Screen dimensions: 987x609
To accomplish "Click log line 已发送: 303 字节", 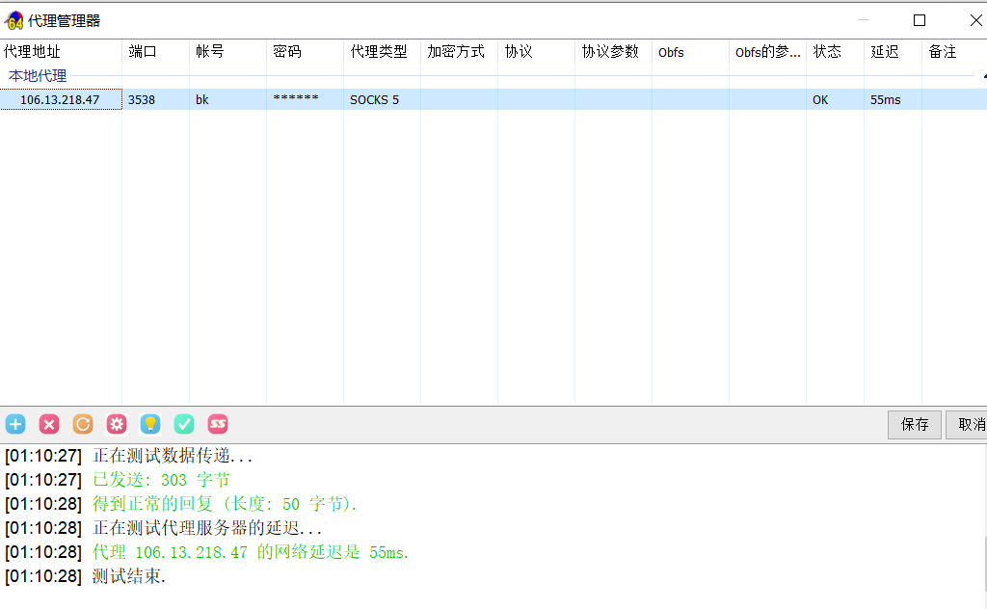I will 117,480.
